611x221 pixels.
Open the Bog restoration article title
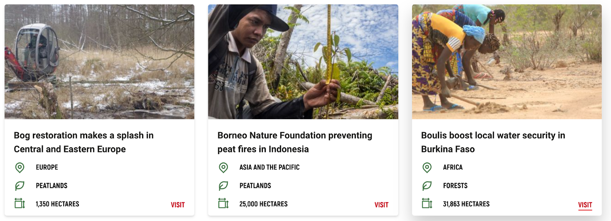click(84, 142)
